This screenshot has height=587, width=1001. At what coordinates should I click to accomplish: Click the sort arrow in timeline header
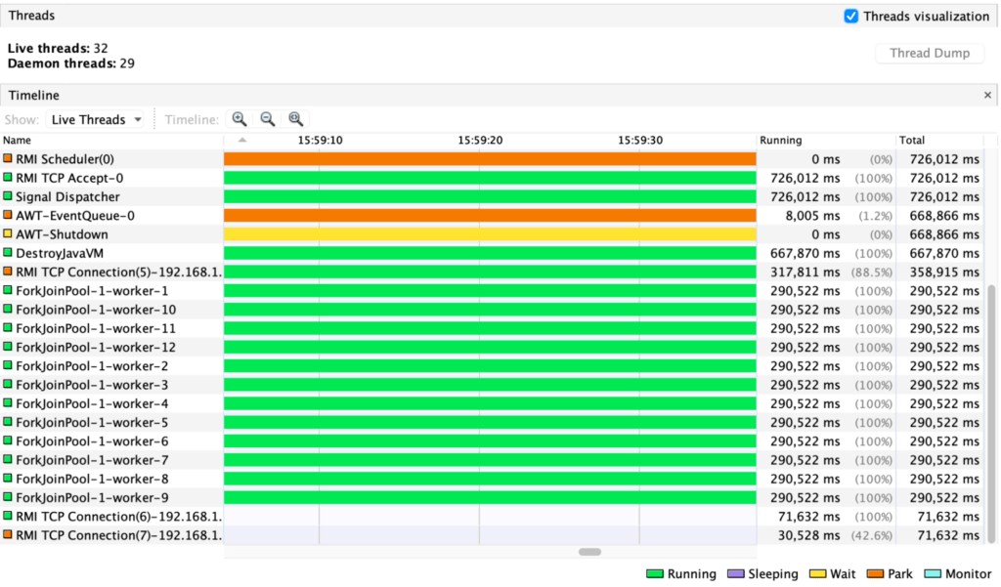point(242,140)
